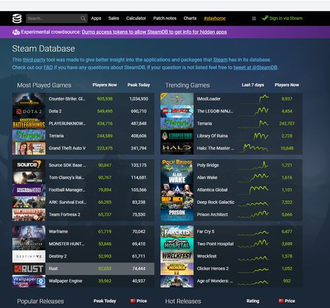Click the third-party link

coord(34,59)
